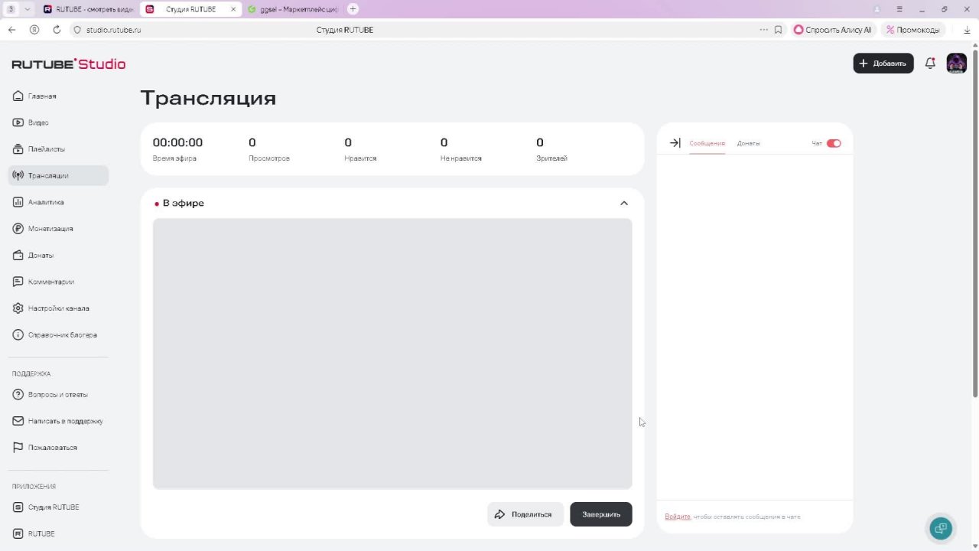Open page actions three-dot menu

click(x=763, y=30)
